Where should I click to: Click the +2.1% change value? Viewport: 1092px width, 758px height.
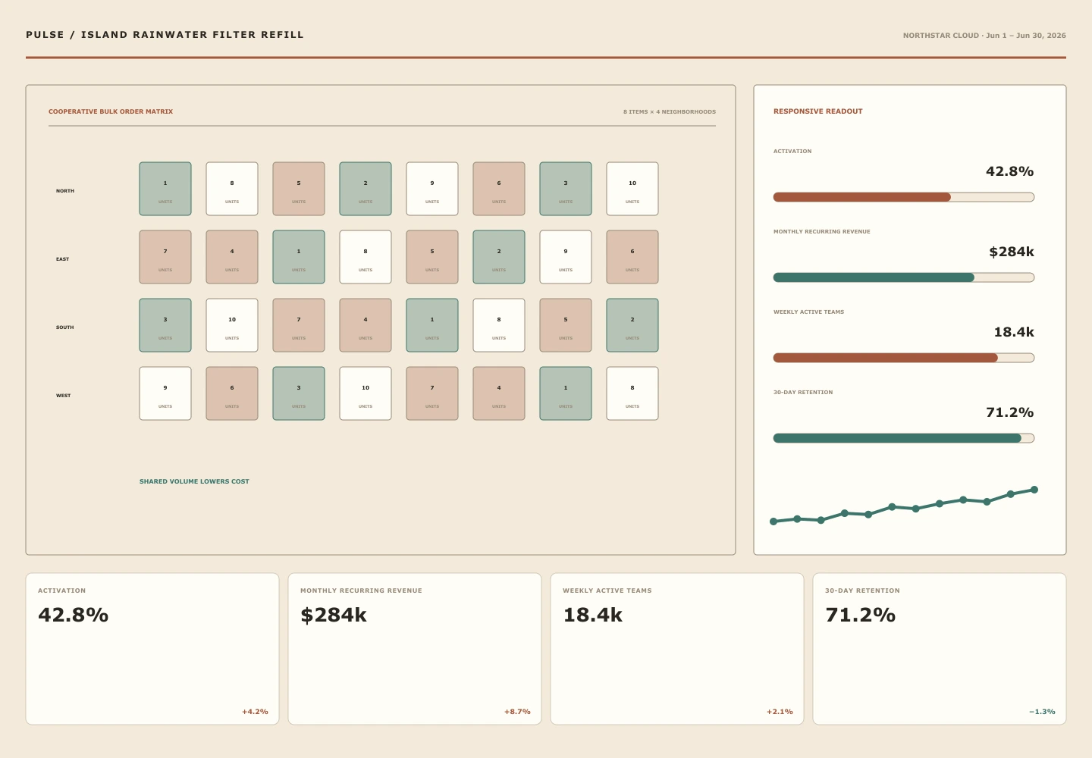tap(780, 712)
